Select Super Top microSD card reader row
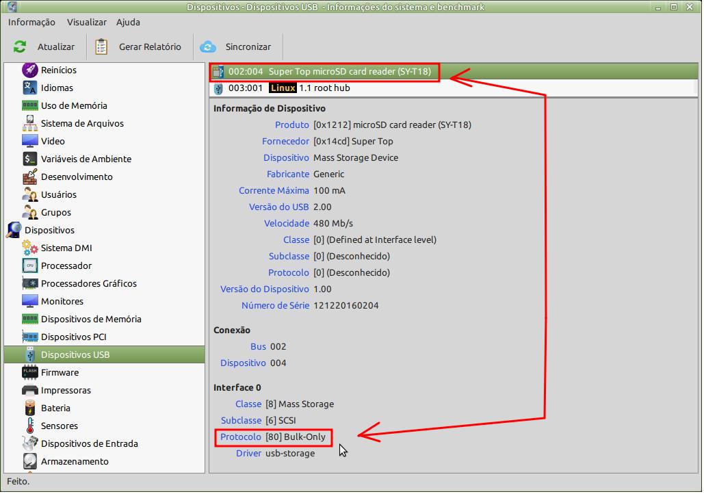The image size is (704, 494). 328,71
